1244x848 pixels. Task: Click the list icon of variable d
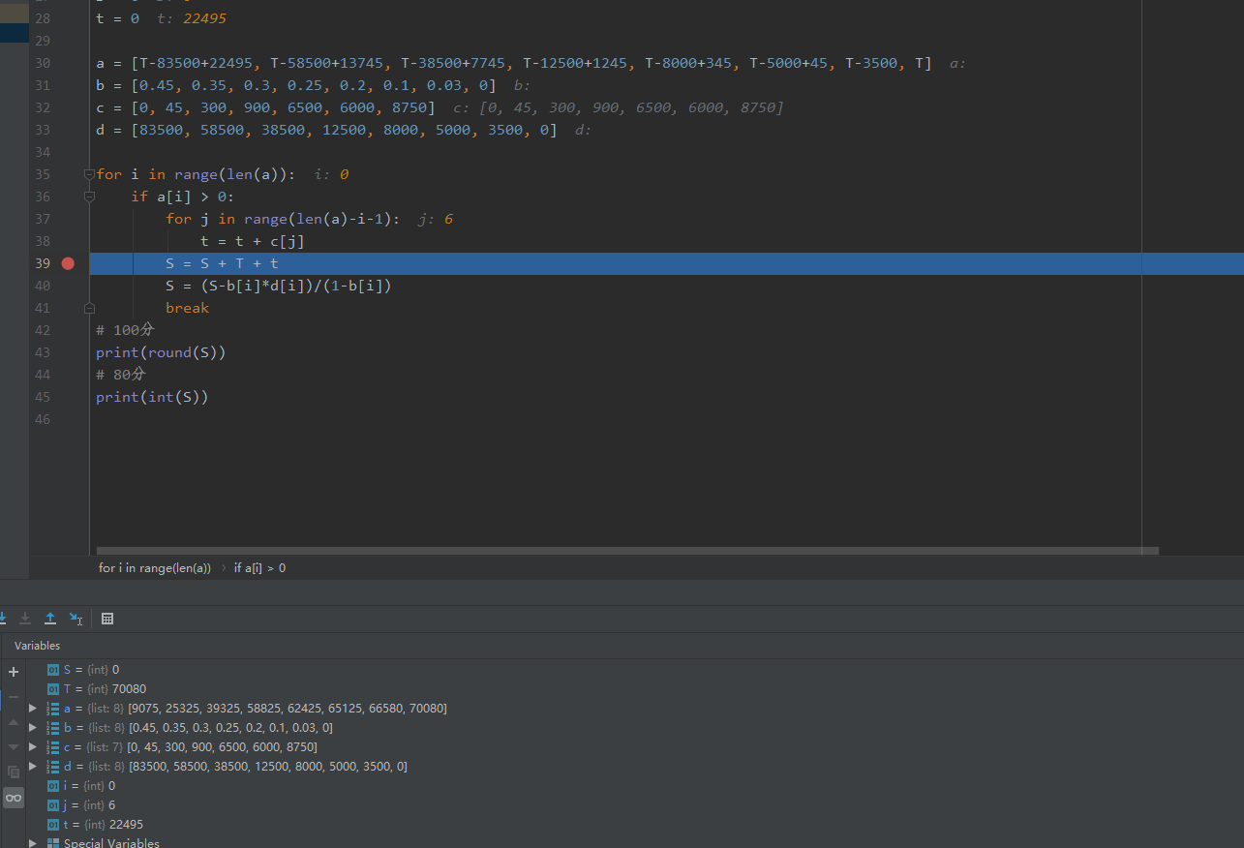[x=53, y=767]
